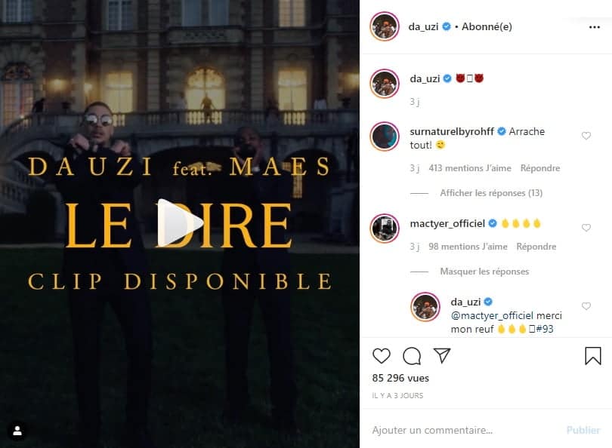The height and width of the screenshot is (448, 612).
Task: Like the post with heart icon
Action: point(382,356)
